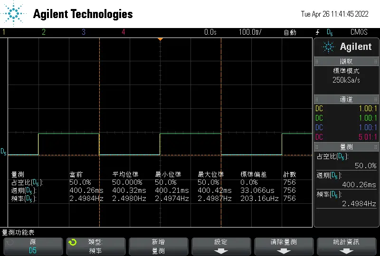
Task: Click the orange trigger position marker at top
Action: point(160,39)
